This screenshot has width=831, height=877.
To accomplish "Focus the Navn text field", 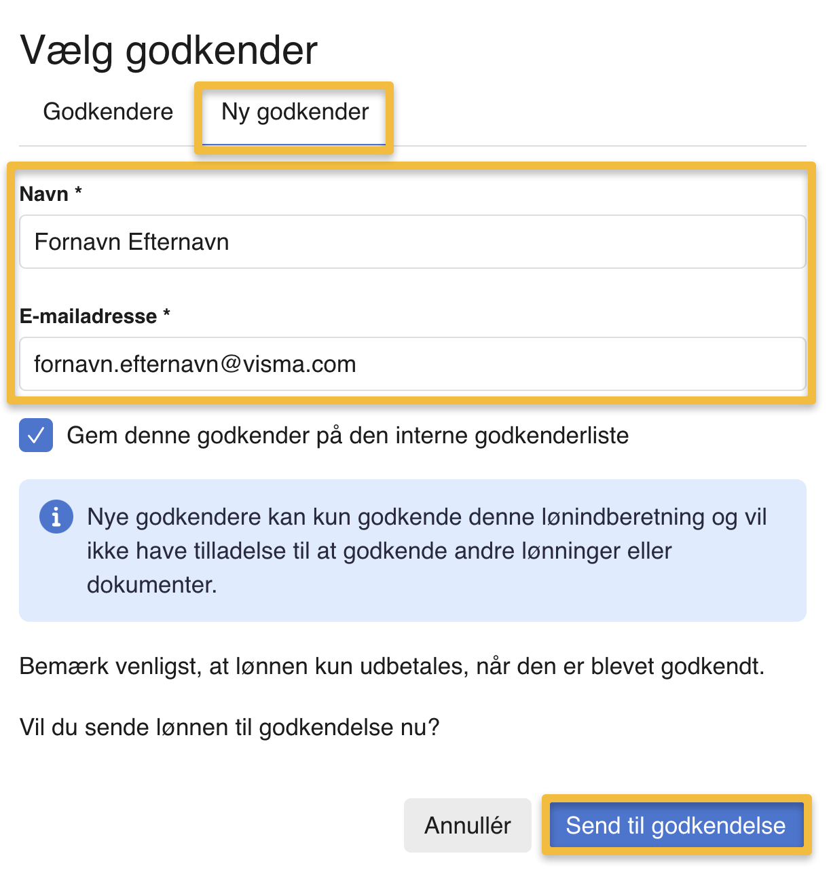I will [x=412, y=242].
